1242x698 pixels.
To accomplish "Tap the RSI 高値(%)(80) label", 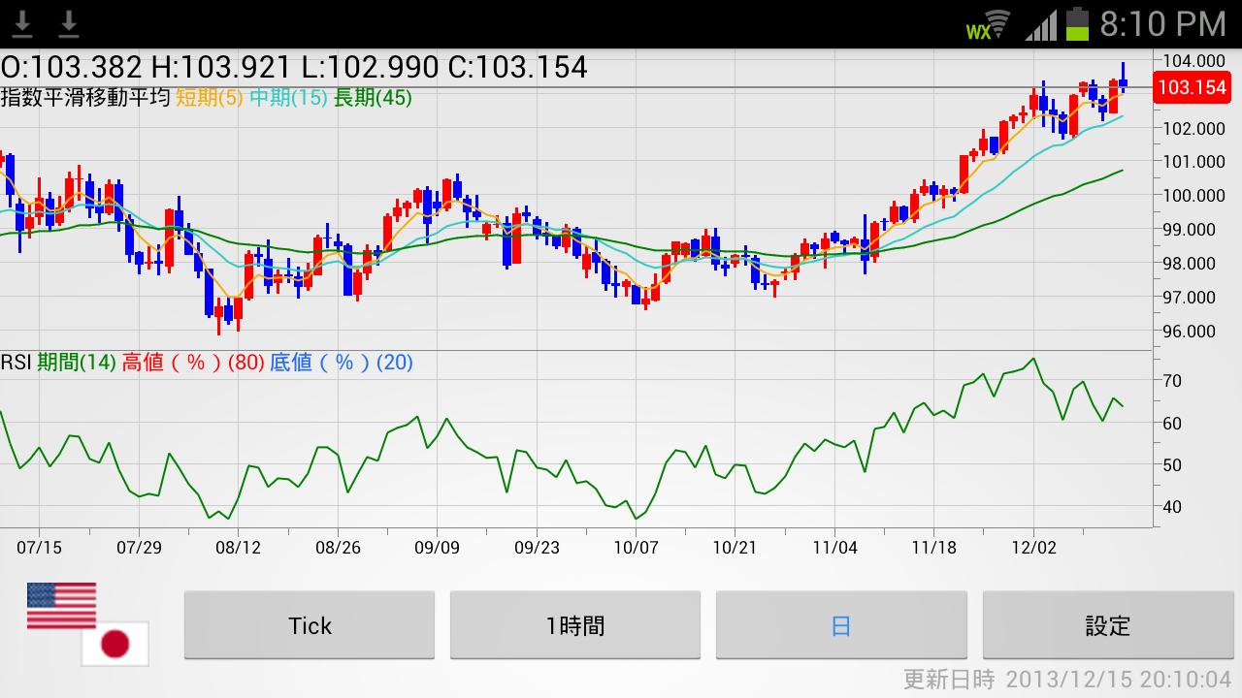I will [x=193, y=363].
